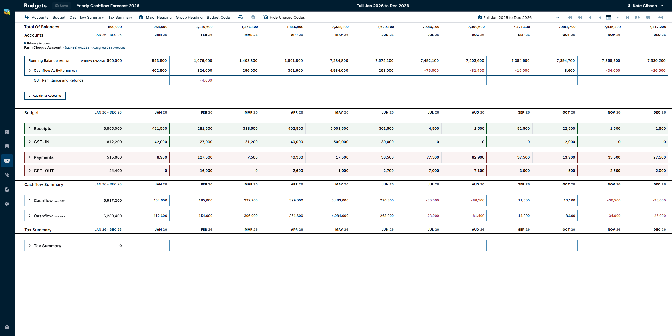Click the fit-width expand columns icon
Screen dimensions: 672x336
(x=660, y=17)
